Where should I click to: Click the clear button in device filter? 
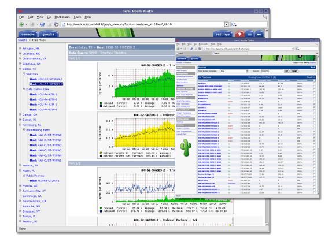coord(294,71)
